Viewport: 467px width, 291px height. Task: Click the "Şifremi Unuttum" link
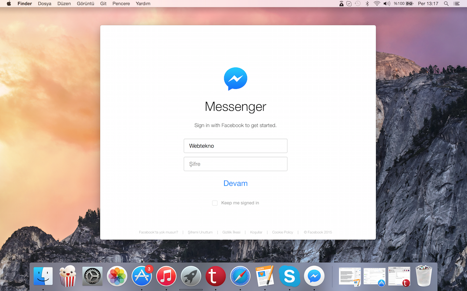(x=200, y=232)
